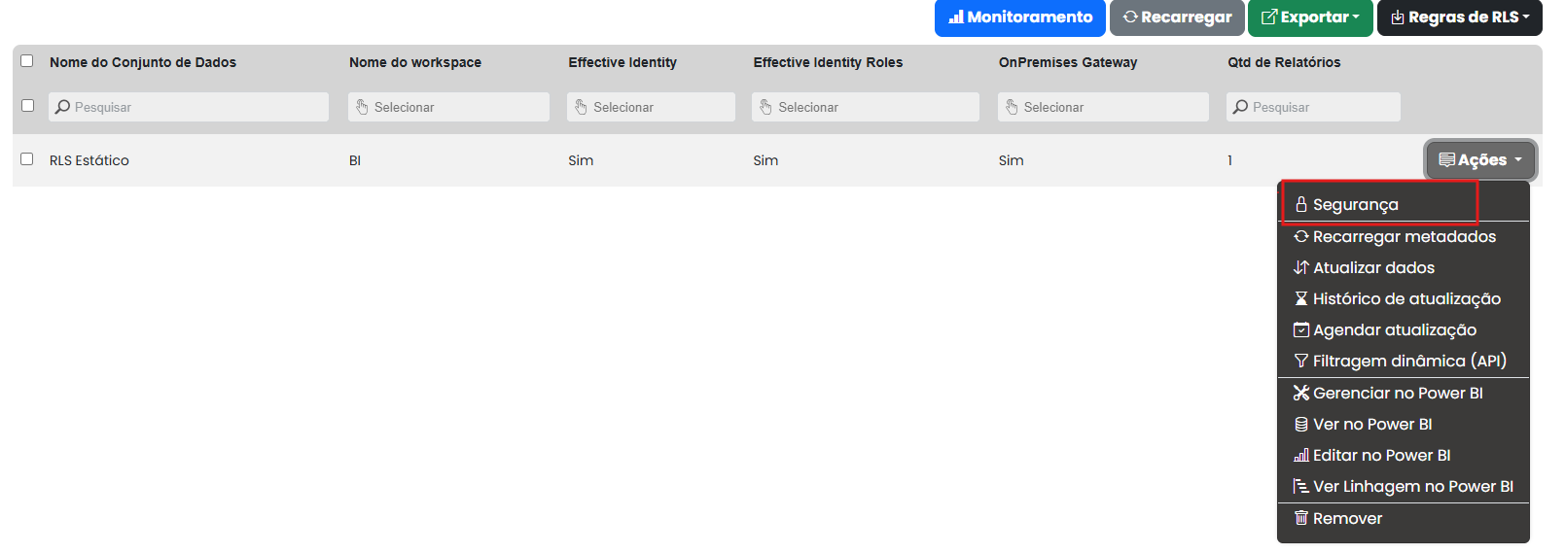This screenshot has width=1565, height=553.
Task: Click the chart icon for Editar no Power BI
Action: [x=1300, y=455]
